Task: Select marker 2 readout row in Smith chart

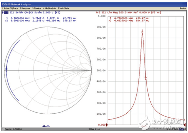Action: (x=40, y=21)
